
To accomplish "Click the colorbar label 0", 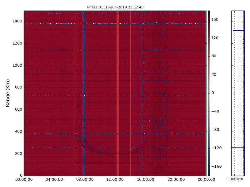I will pyautogui.click(x=213, y=93).
